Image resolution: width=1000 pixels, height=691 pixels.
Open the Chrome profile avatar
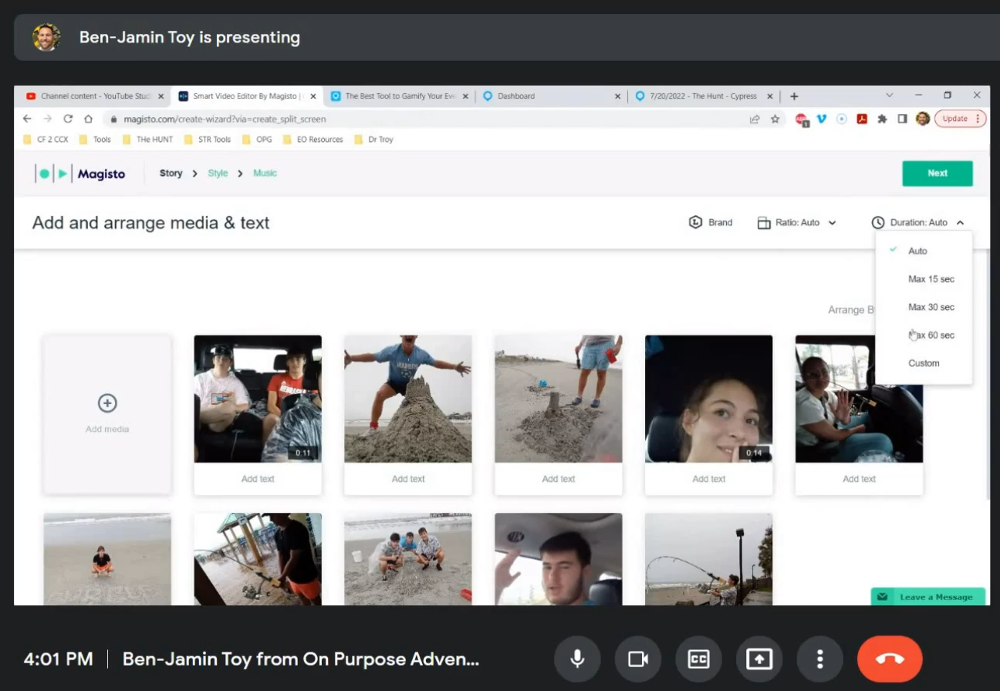tap(922, 119)
